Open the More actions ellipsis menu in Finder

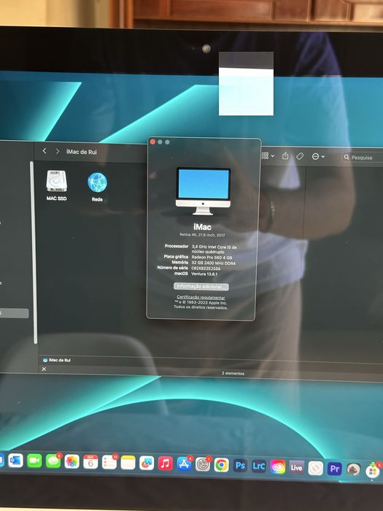[x=318, y=157]
